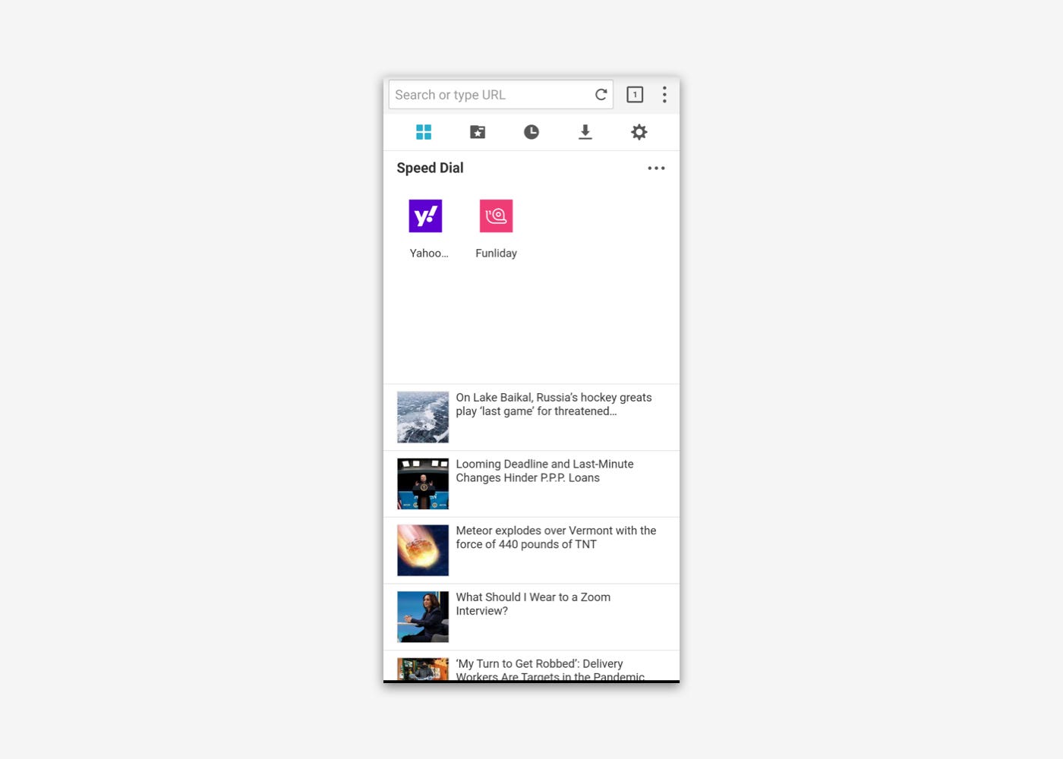Launch the Yahoo speed dial icon

(425, 216)
